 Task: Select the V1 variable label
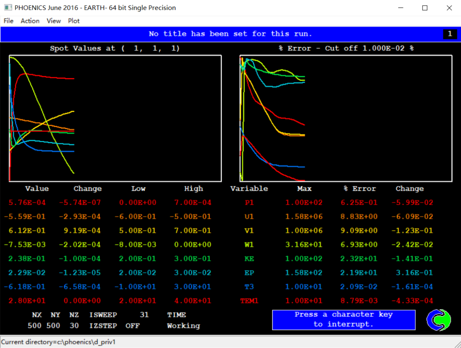point(249,231)
